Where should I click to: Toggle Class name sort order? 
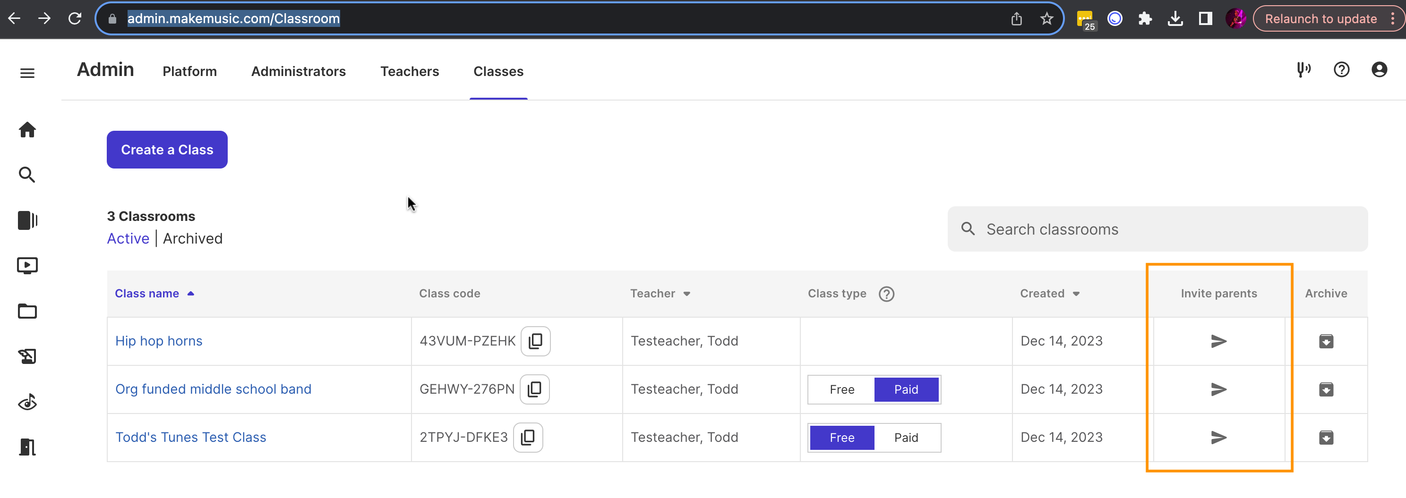154,294
